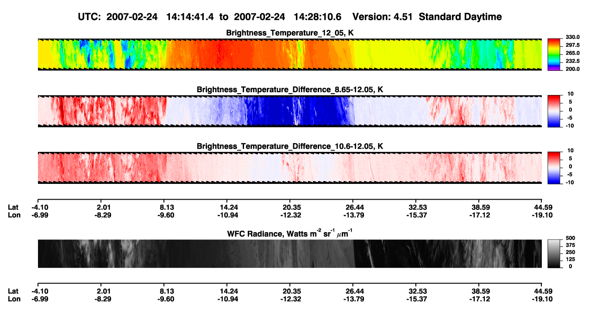602x309 pixels.
Task: Select the title 'Brightness_Temperature_12_05, K'
Action: [x=290, y=33]
